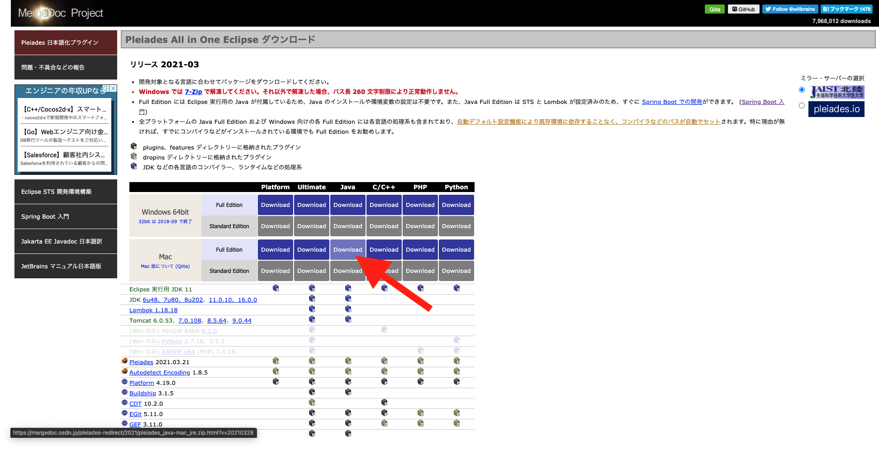Image resolution: width=879 pixels, height=450 pixels.
Task: Open Mac 版について (Qiita) link
Action: 165,266
